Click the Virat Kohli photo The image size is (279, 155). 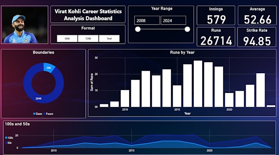point(25,25)
